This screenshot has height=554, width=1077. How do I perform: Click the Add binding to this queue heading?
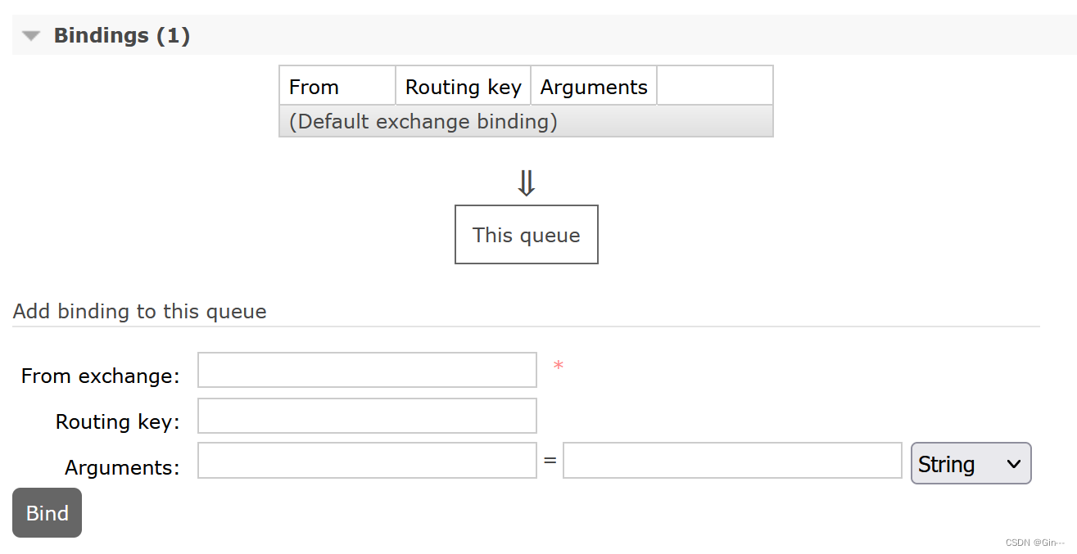click(140, 312)
